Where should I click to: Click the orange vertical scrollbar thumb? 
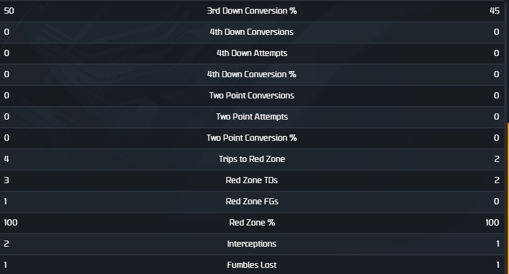[508, 198]
